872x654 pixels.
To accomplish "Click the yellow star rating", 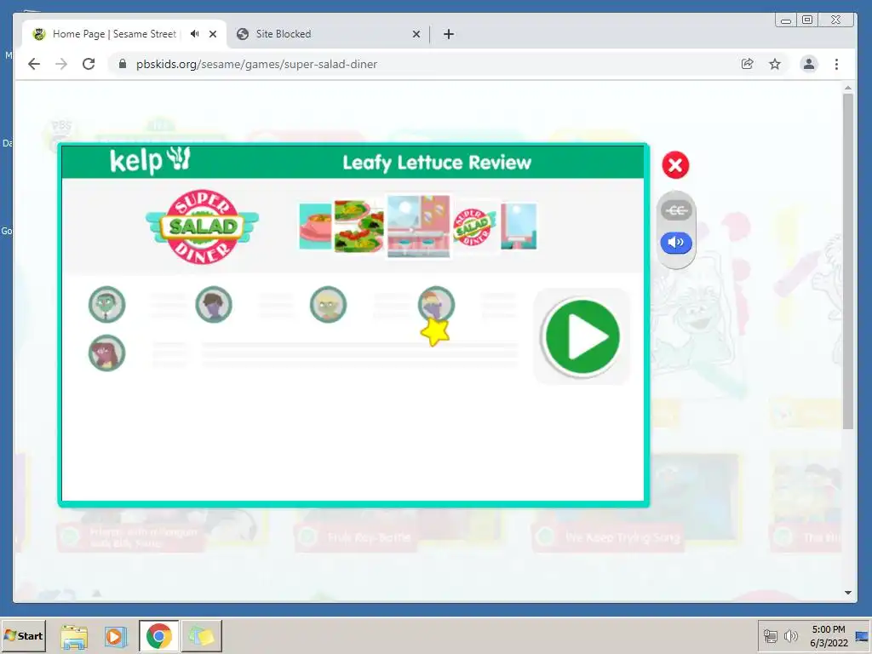I will [x=435, y=333].
